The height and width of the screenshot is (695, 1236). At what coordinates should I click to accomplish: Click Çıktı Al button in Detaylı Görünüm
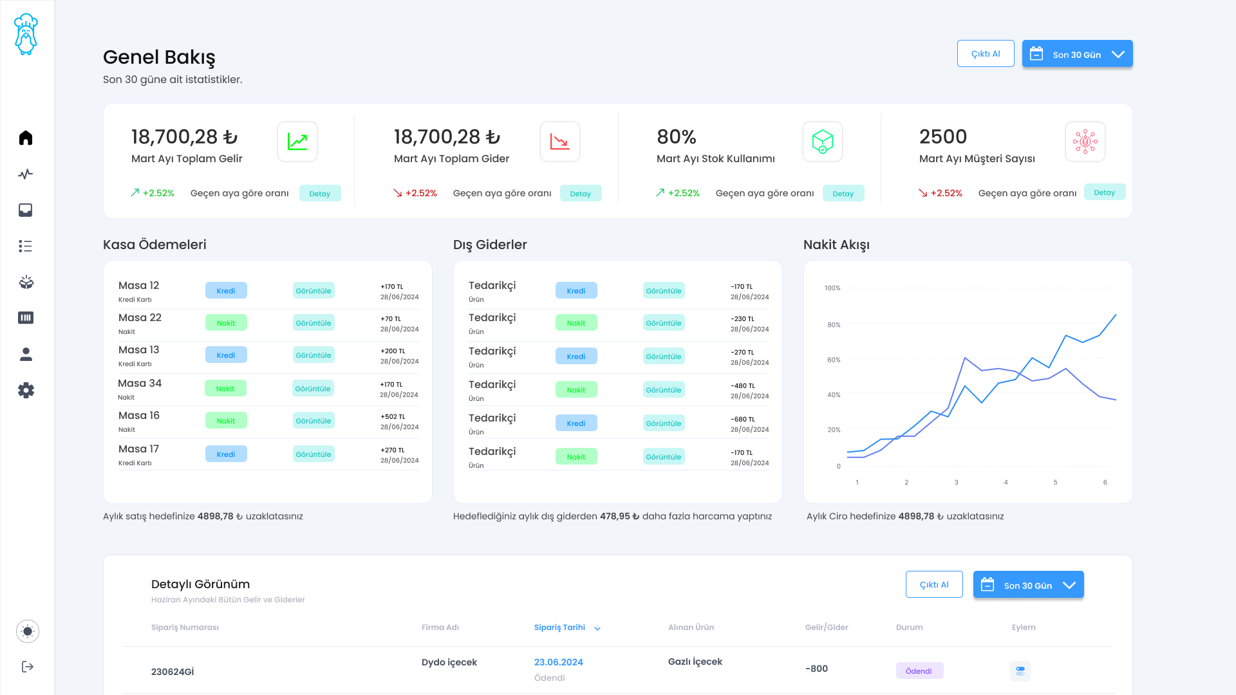coord(934,584)
